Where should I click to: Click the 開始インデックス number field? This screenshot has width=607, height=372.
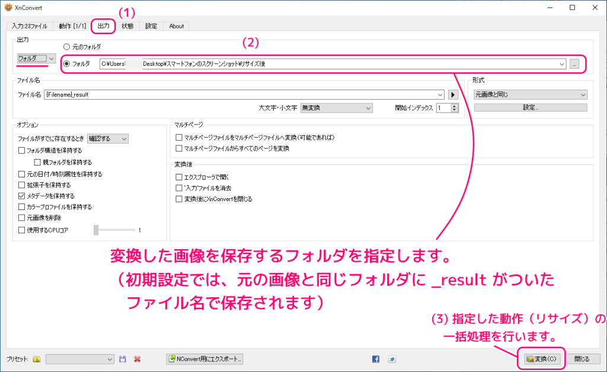click(x=443, y=108)
